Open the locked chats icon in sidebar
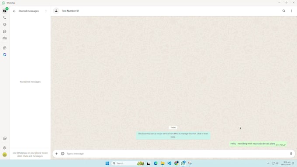This screenshot has height=167, width=297. (x=4, y=48)
